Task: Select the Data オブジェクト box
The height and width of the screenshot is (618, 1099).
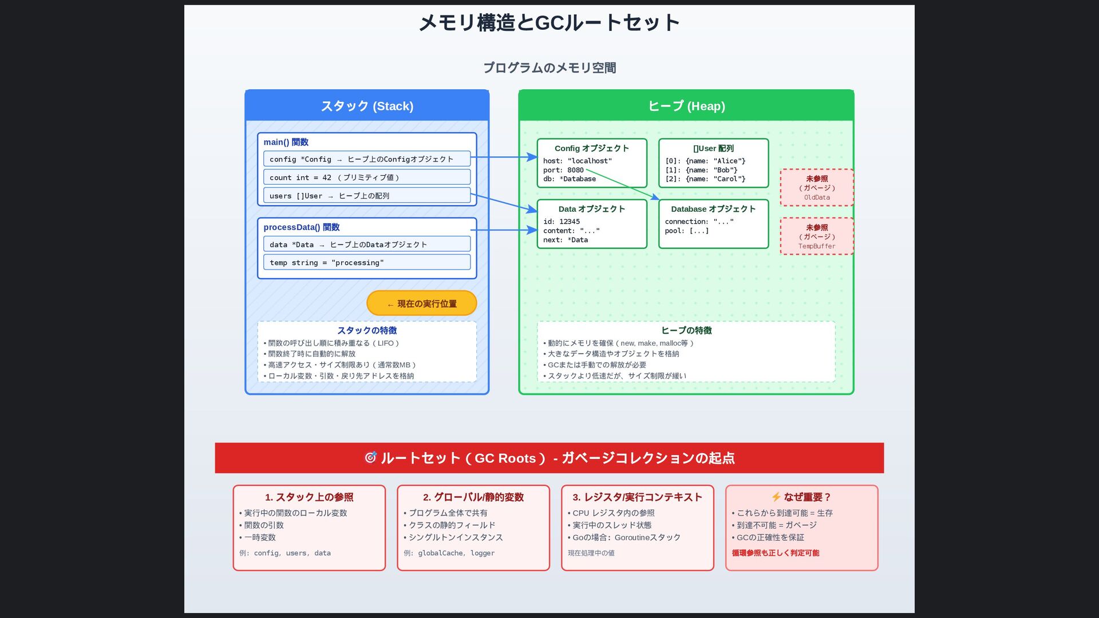Action: pos(591,224)
